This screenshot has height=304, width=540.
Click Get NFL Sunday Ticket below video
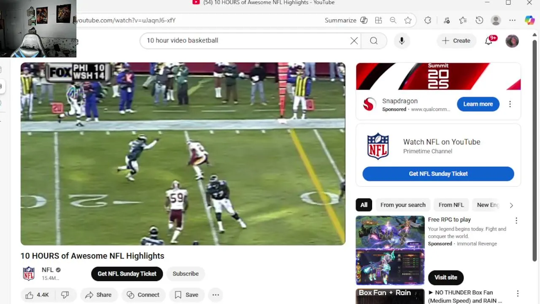[x=127, y=274]
